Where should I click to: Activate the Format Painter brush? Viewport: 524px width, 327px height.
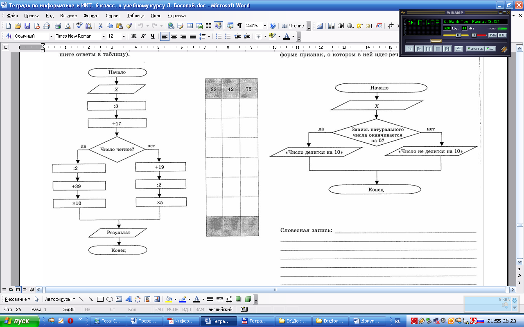(x=129, y=26)
